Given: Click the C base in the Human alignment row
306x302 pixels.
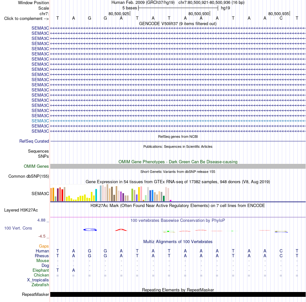Looking at the screenshot, I should (281, 251).
